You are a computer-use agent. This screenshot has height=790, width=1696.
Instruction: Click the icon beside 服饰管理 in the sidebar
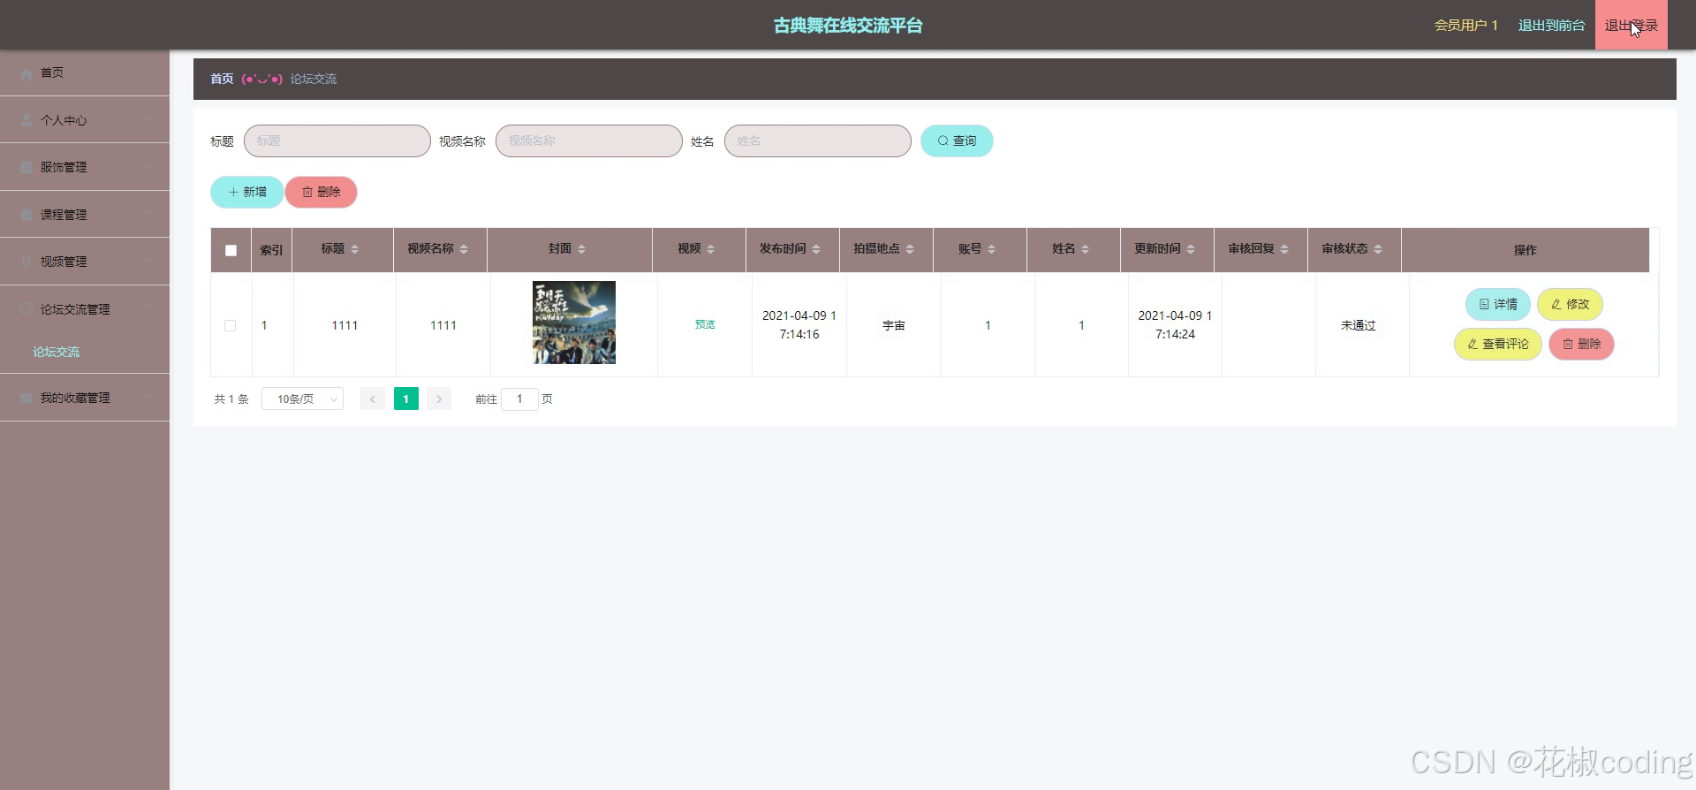(26, 167)
